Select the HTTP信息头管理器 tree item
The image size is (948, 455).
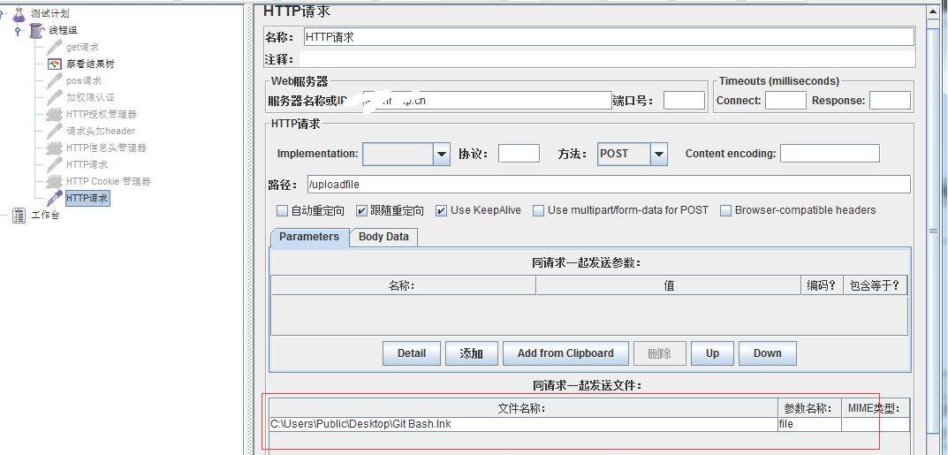(106, 148)
